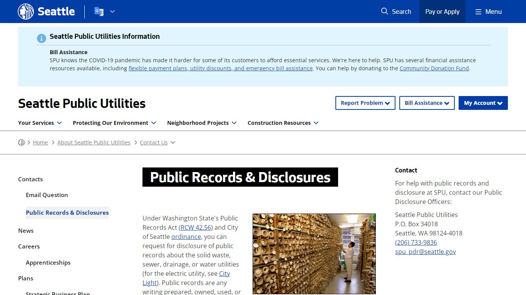Go to Home breadcrumb
The height and width of the screenshot is (295, 526).
pos(40,143)
